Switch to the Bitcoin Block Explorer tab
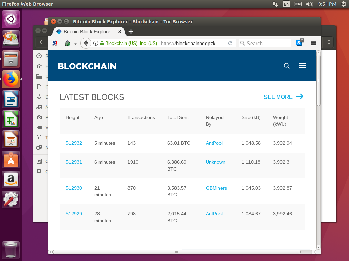Screen dimensions: 349x261 tap(87, 31)
